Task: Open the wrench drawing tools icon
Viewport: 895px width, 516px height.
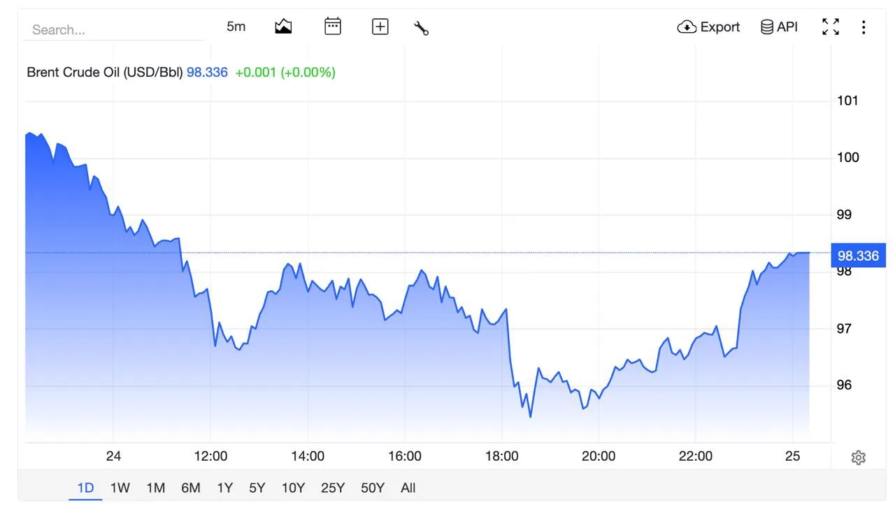Action: click(422, 28)
